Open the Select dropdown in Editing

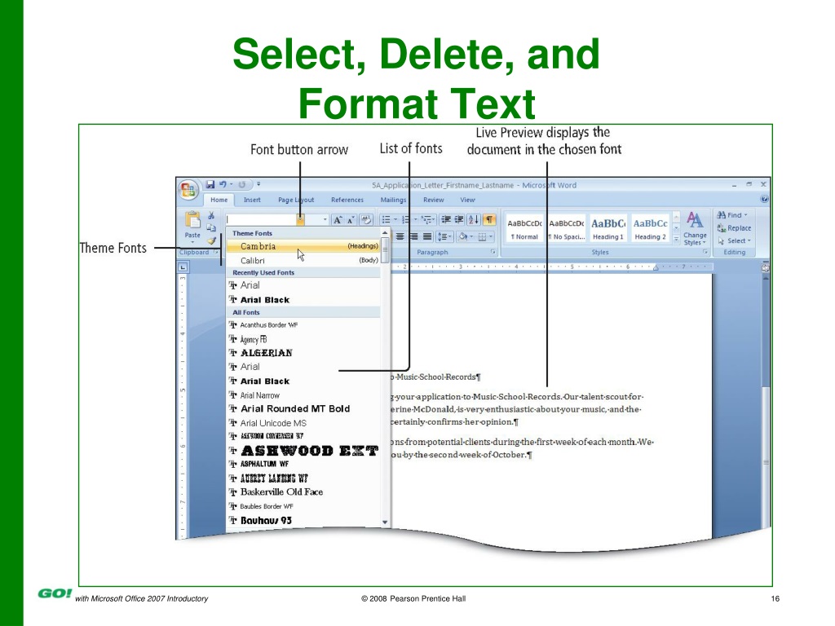click(735, 240)
